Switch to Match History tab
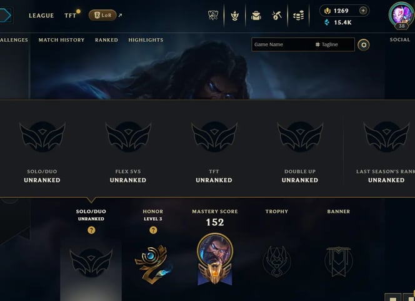 [61, 40]
